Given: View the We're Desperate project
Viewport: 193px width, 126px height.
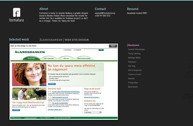Looking at the screenshot, I should click(x=135, y=70).
